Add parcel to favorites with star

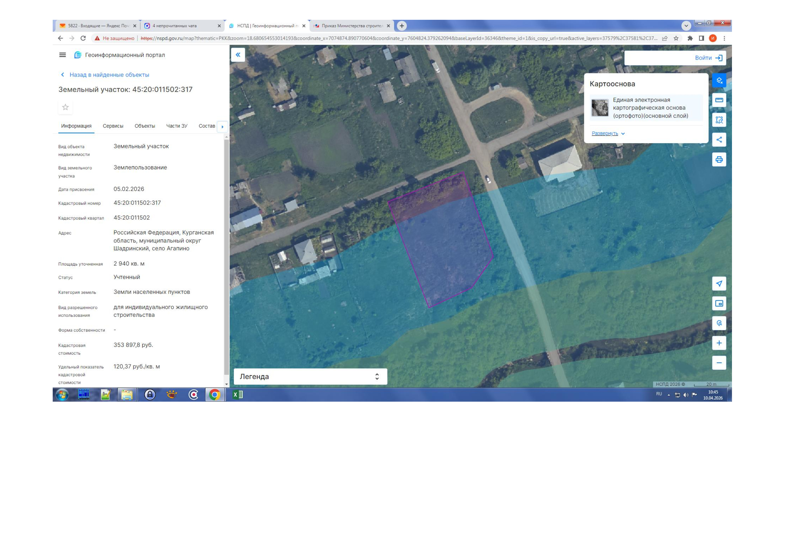[65, 107]
